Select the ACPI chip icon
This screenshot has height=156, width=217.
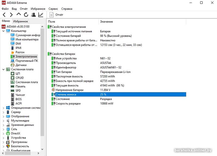(12, 104)
